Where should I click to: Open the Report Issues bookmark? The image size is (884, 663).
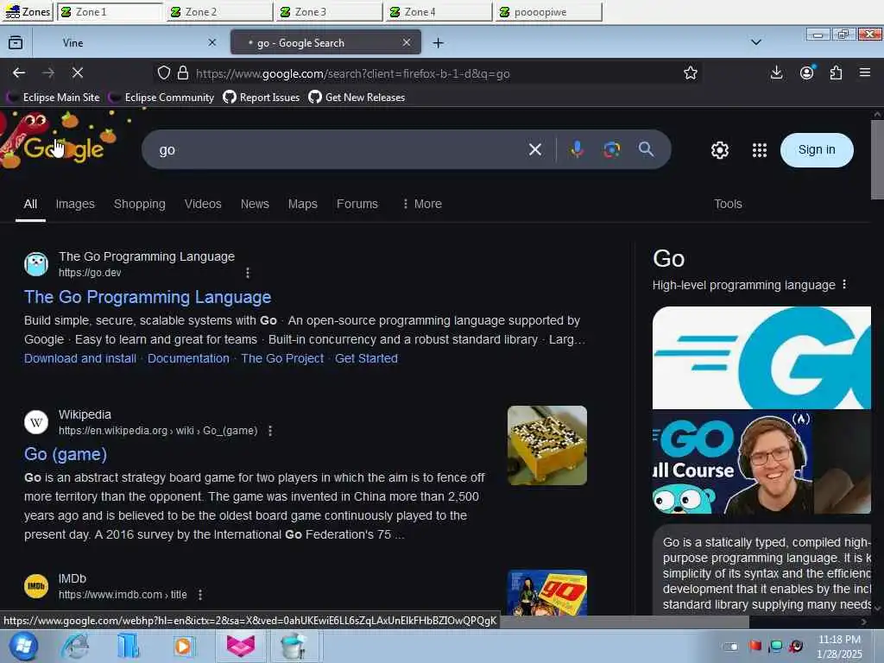tap(261, 98)
